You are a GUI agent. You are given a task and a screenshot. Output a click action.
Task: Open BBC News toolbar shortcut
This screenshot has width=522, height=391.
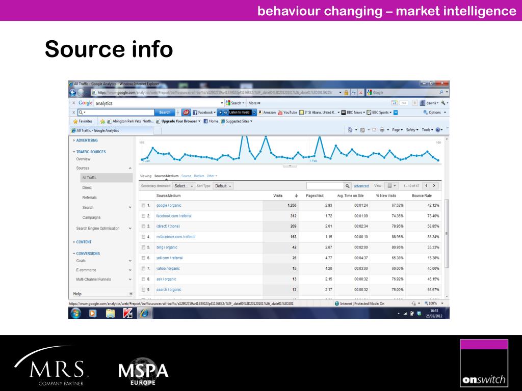[353, 113]
